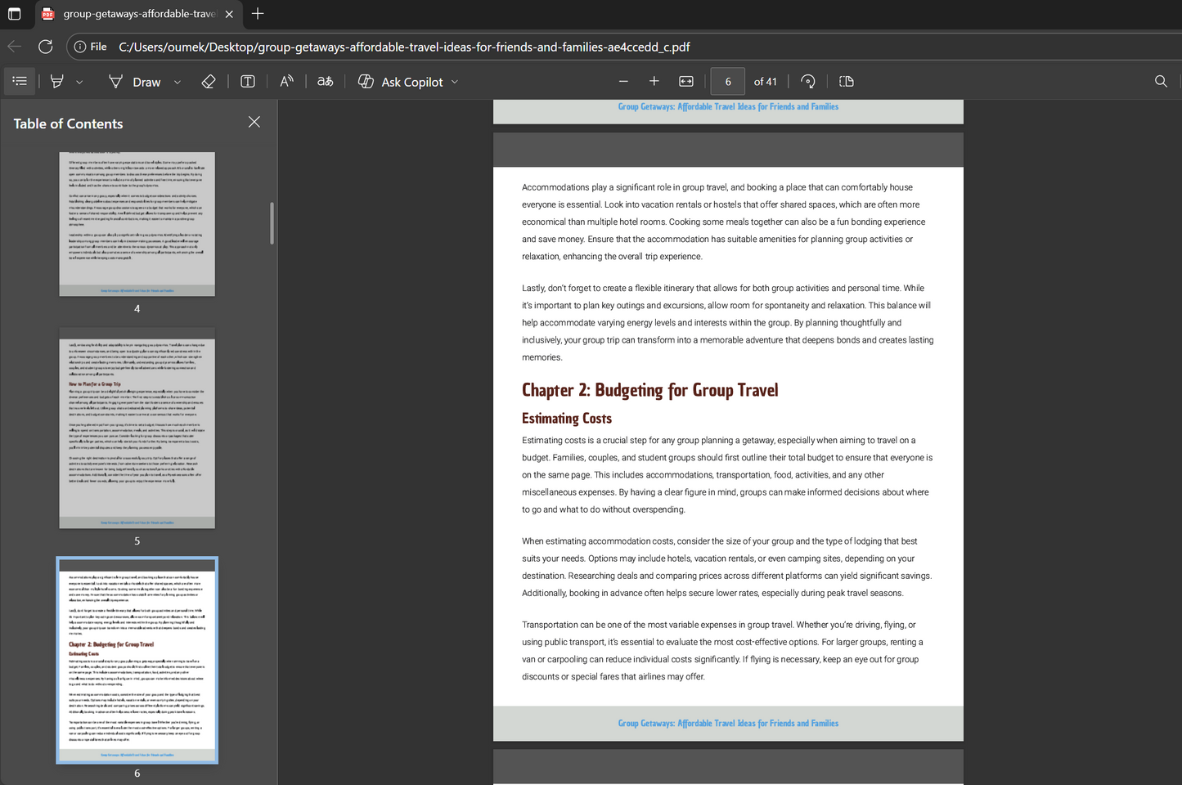Image resolution: width=1182 pixels, height=785 pixels.
Task: Open Find search in the PDF
Action: (1160, 81)
